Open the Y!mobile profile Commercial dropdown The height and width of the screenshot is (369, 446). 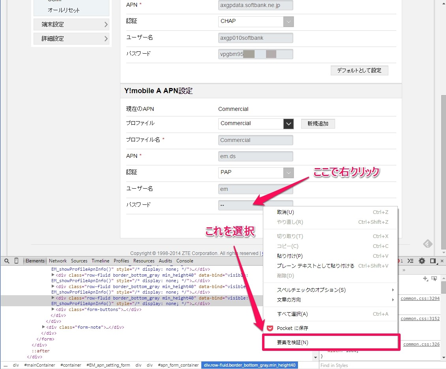click(x=289, y=124)
